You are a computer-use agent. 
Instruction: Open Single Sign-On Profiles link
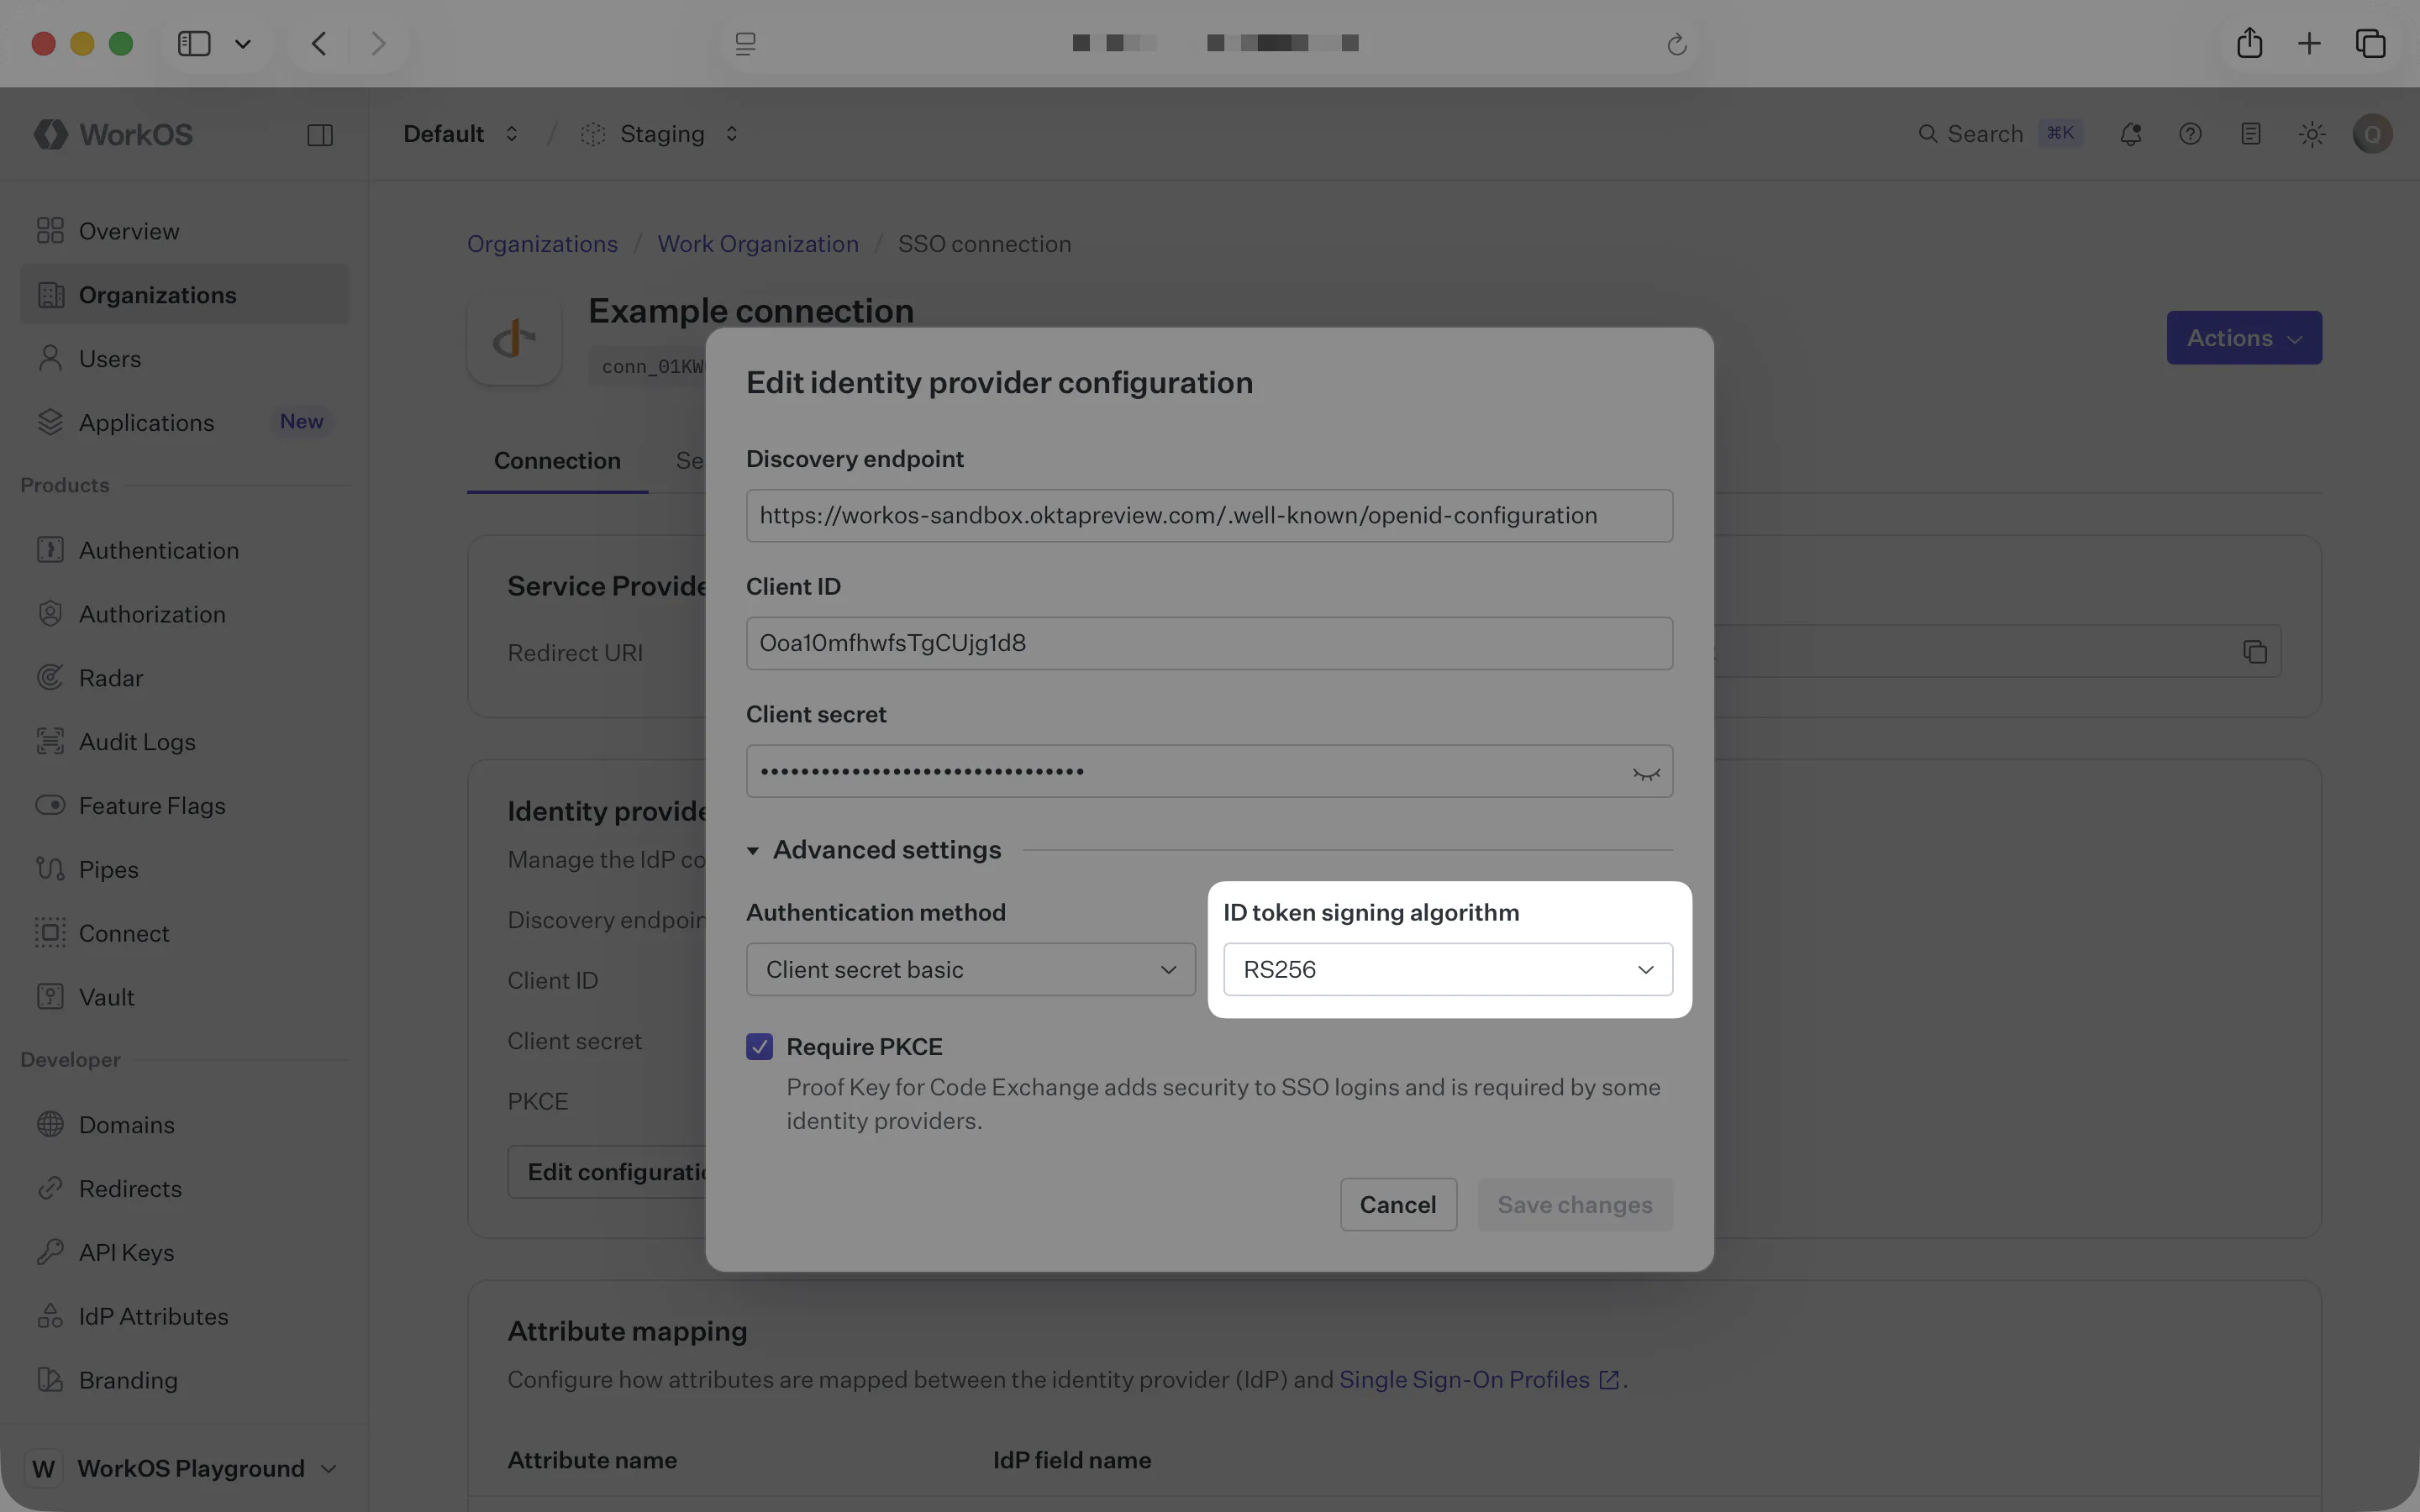[x=1478, y=1380]
